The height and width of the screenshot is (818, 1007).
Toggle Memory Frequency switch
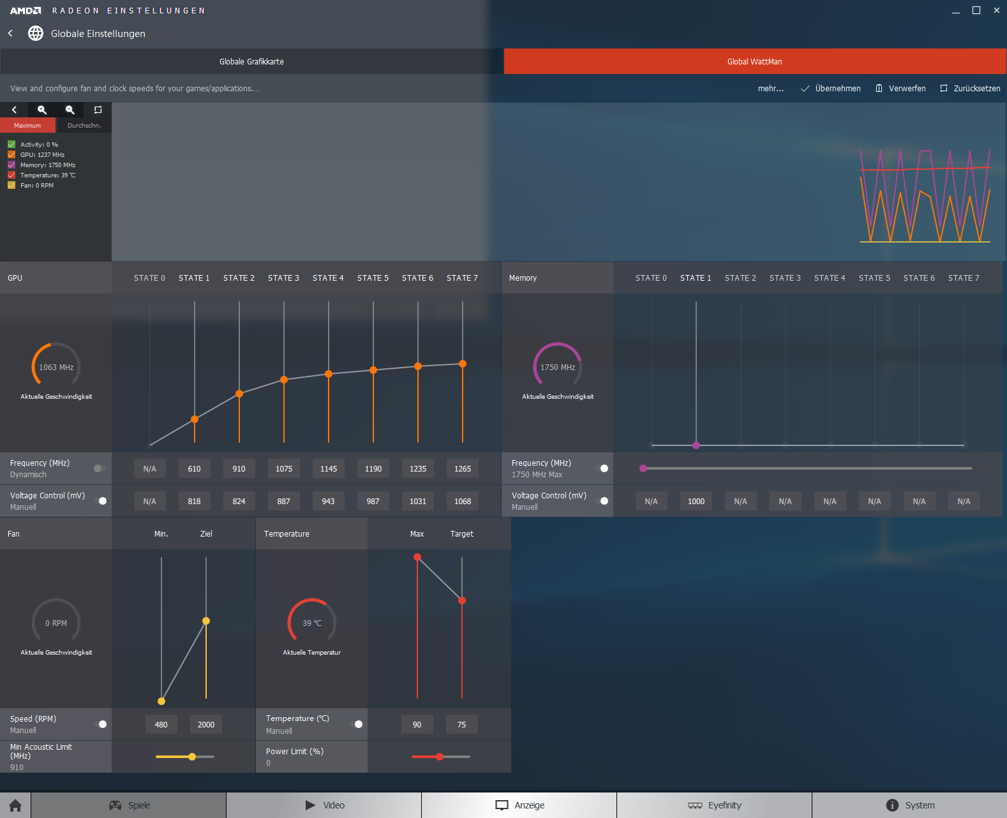[601, 468]
